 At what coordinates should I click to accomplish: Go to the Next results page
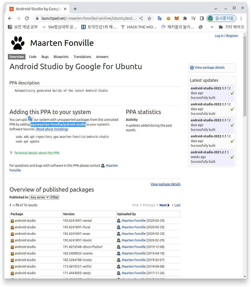(x=164, y=205)
